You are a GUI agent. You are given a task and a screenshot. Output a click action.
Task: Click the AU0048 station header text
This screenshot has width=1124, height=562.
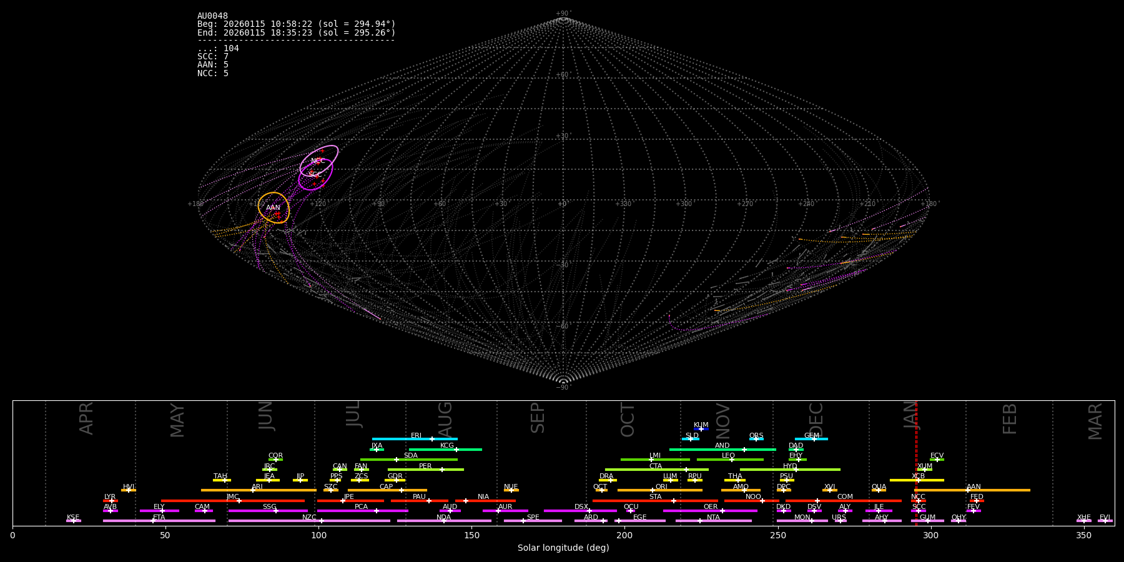(212, 16)
